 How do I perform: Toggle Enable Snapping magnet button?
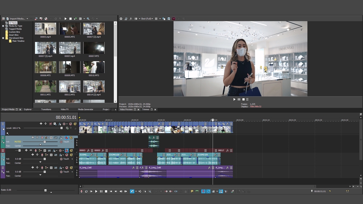pyautogui.click(x=203, y=191)
